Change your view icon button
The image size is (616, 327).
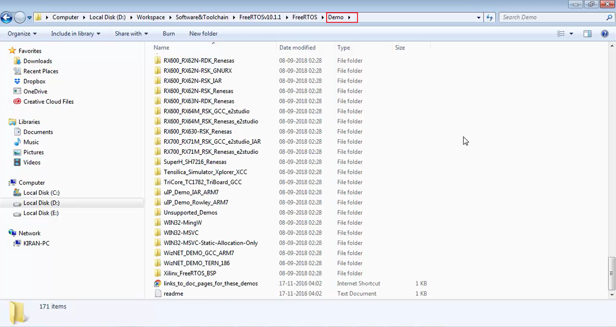click(x=561, y=34)
